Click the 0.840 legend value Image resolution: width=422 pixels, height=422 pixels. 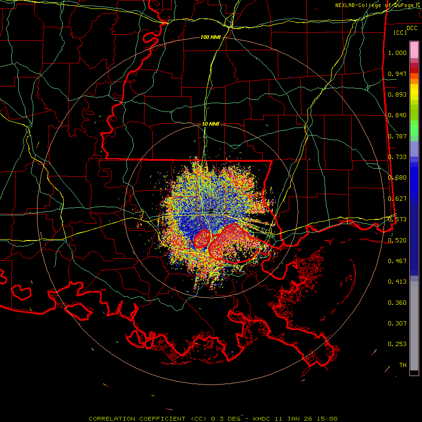click(x=397, y=115)
